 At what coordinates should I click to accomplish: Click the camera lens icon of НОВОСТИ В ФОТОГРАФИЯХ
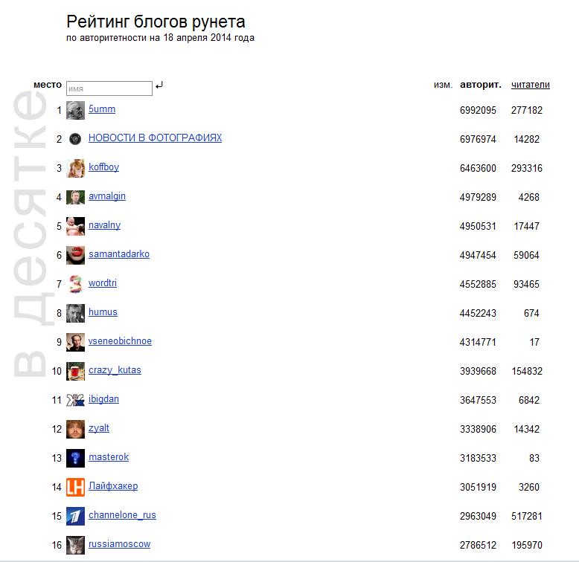75,139
